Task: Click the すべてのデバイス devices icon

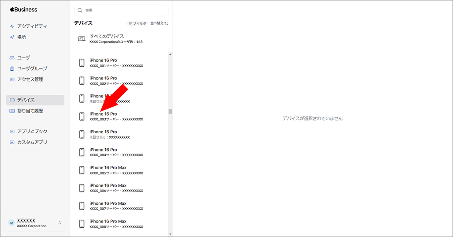Action: click(82, 39)
